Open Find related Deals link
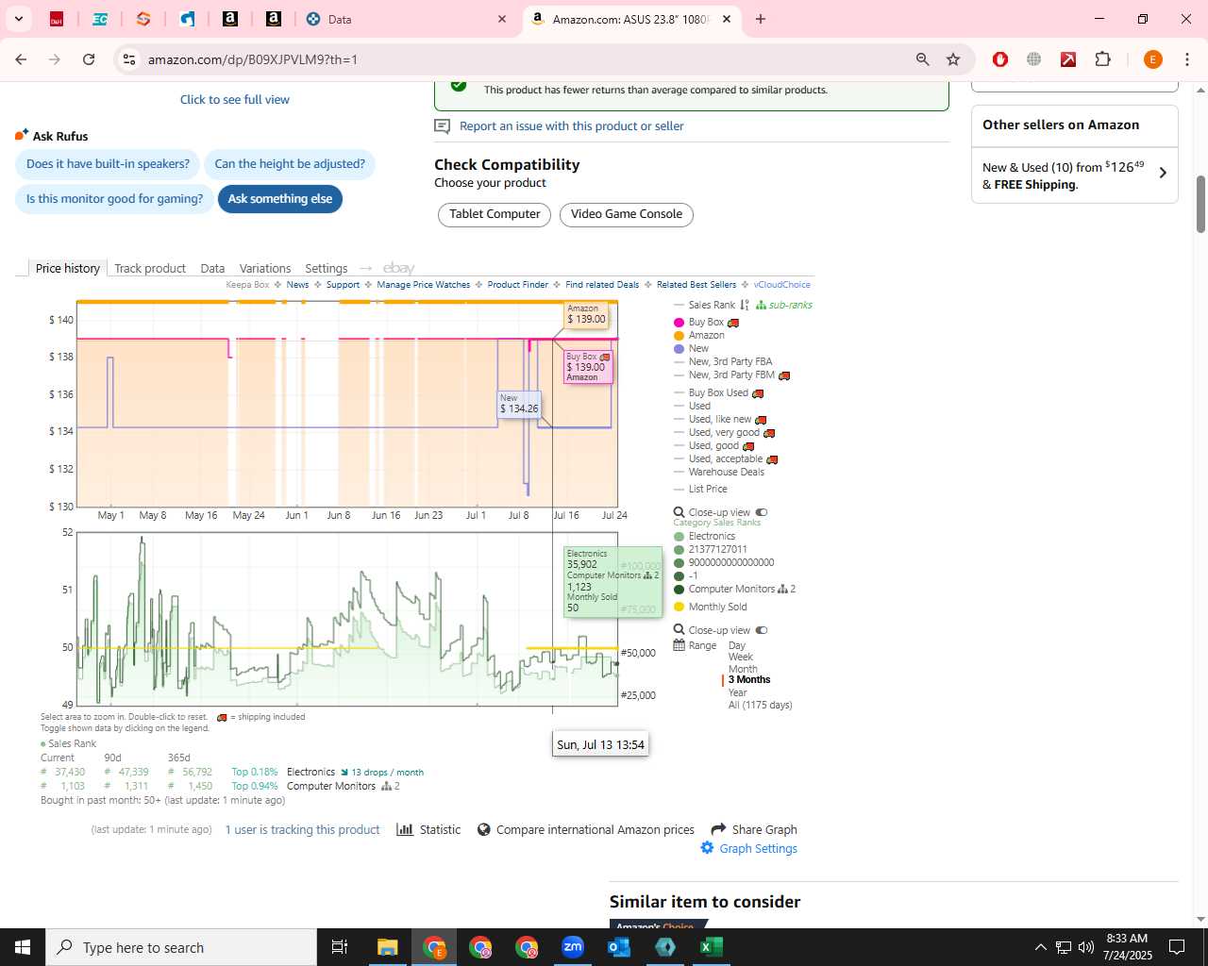 click(x=602, y=284)
